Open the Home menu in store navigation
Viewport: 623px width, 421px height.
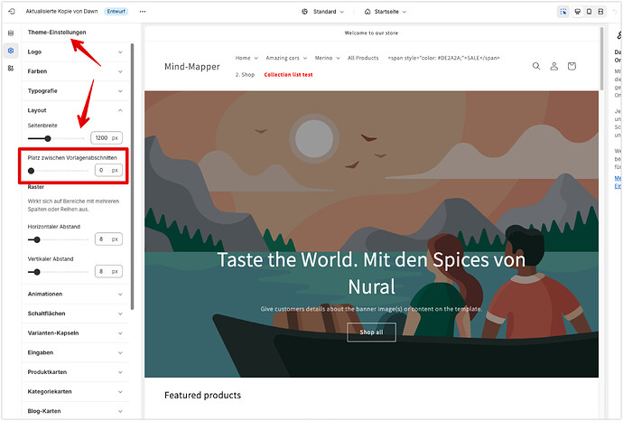[x=246, y=58]
